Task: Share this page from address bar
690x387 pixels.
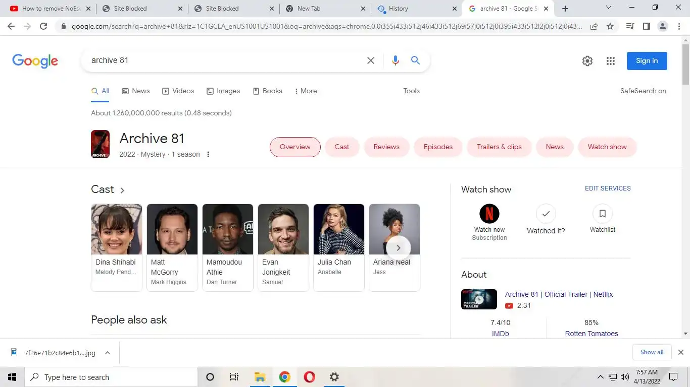Action: tap(594, 26)
